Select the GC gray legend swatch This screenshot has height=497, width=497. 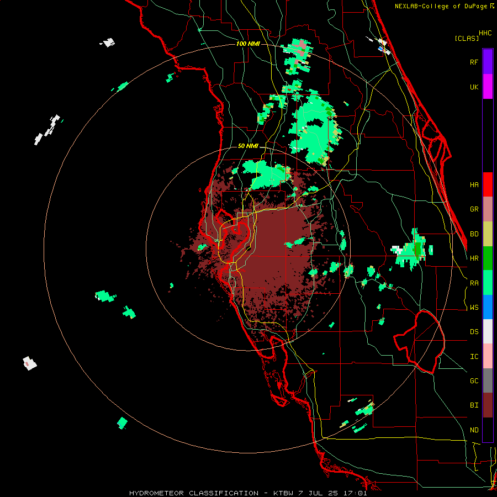(488, 380)
